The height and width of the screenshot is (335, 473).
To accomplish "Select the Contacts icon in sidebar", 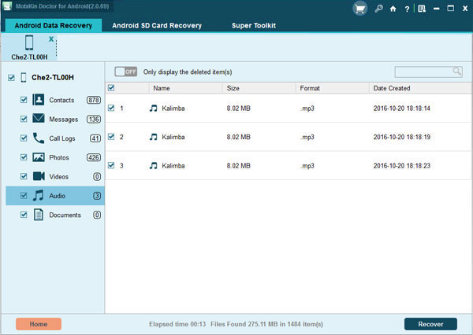I will tap(39, 100).
